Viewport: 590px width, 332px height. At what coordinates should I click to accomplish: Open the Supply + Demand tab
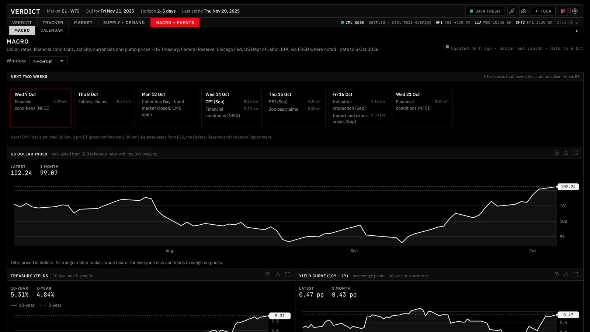[124, 23]
